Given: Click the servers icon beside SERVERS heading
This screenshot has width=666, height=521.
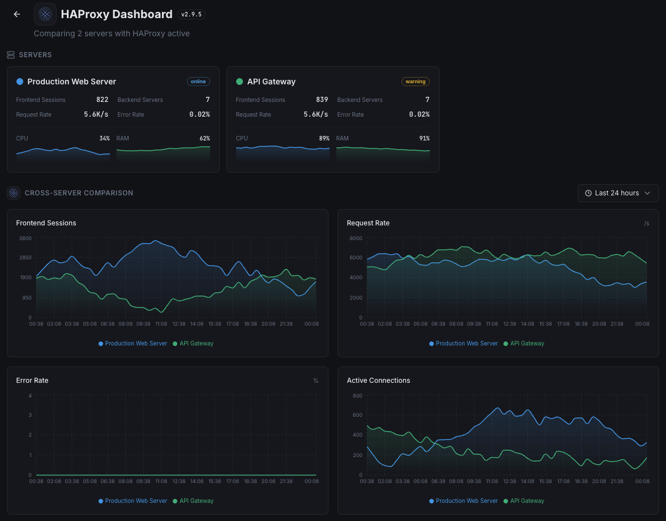Looking at the screenshot, I should pyautogui.click(x=11, y=54).
